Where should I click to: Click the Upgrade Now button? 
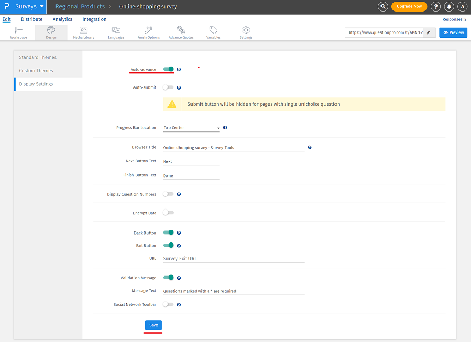tap(409, 7)
